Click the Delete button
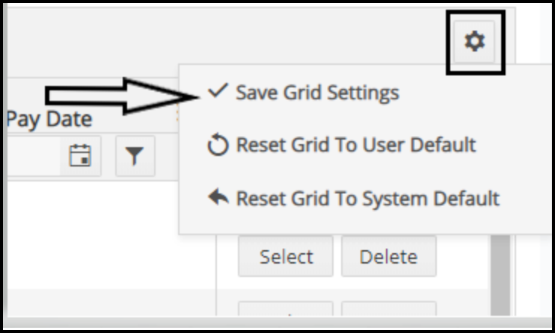The image size is (555, 333). click(x=389, y=256)
